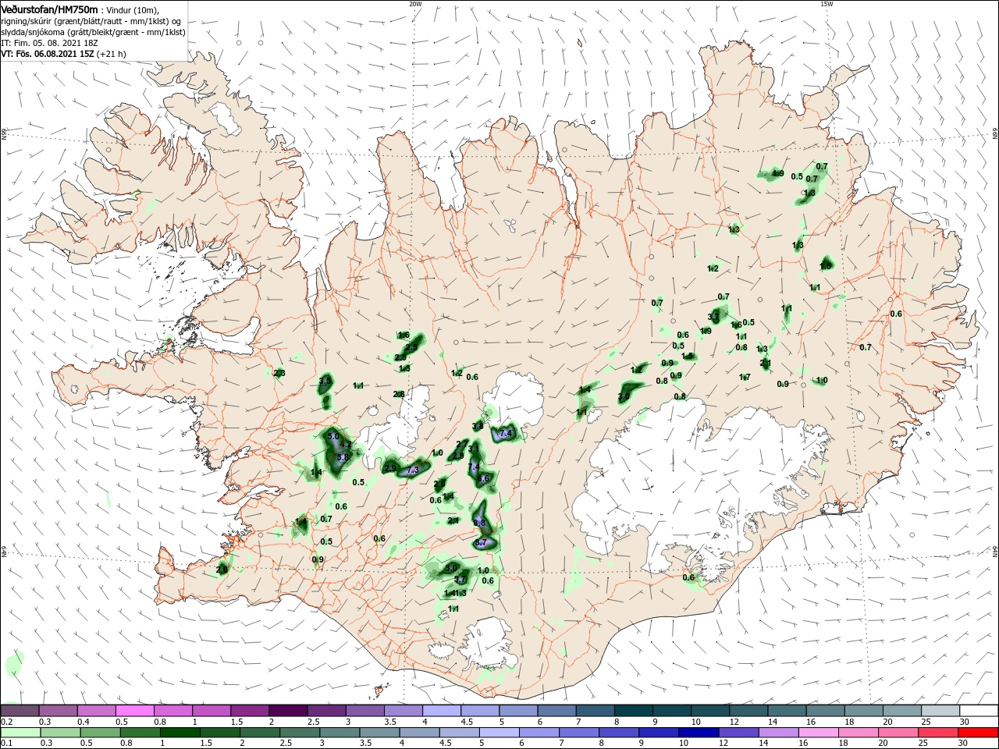Image resolution: width=999 pixels, height=749 pixels.
Task: Click the 7.3 precipitation value on map
Action: pyautogui.click(x=414, y=470)
